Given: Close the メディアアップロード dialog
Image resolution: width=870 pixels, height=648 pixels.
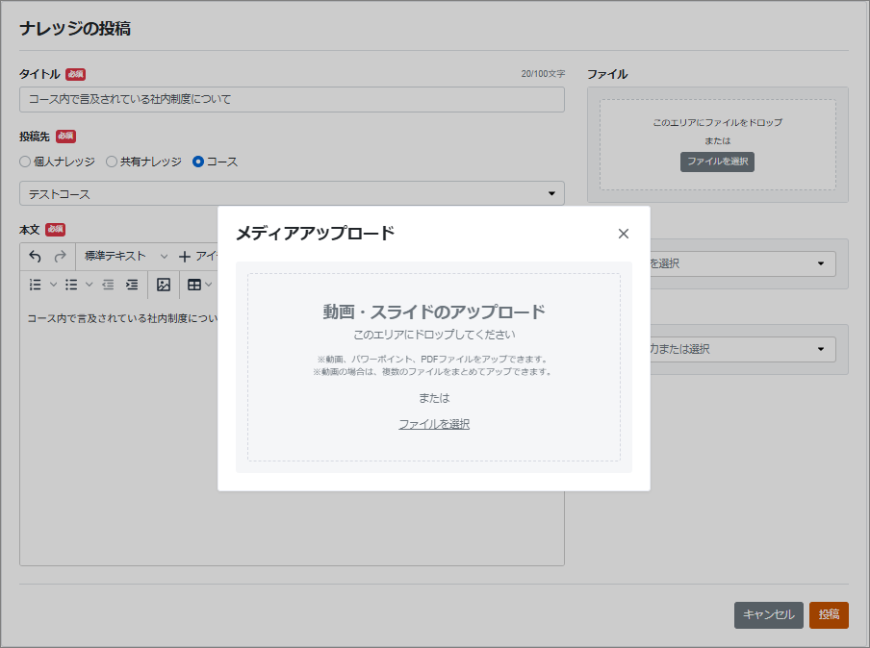Looking at the screenshot, I should tap(623, 234).
